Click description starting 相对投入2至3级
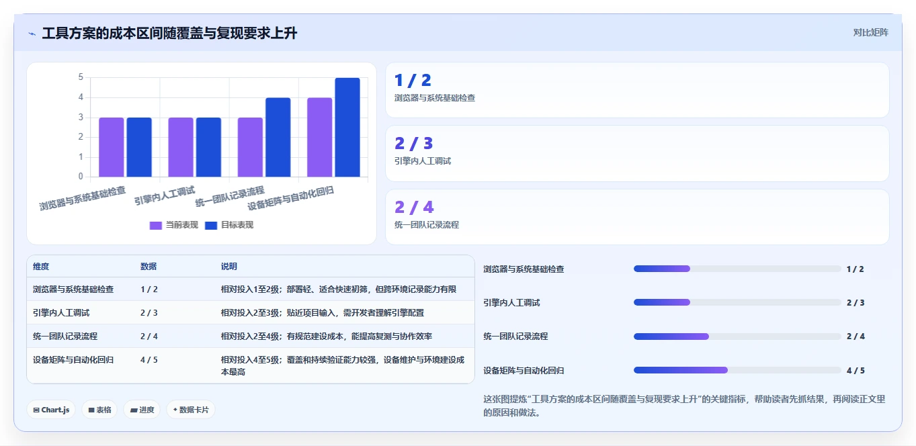Image resolution: width=916 pixels, height=446 pixels. pos(323,313)
